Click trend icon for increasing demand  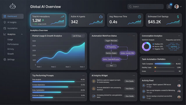94,96
